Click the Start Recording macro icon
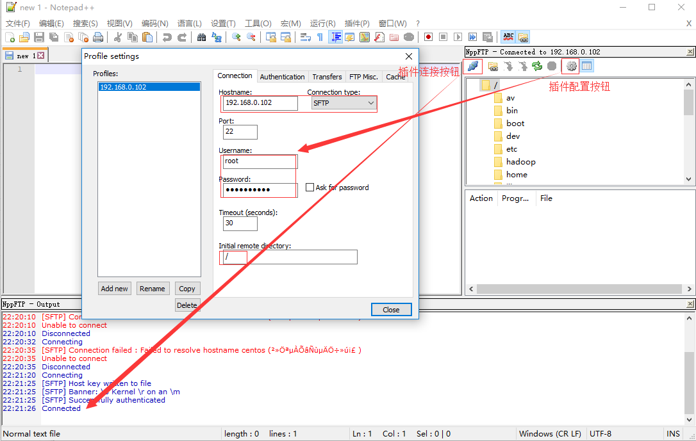 pos(428,37)
